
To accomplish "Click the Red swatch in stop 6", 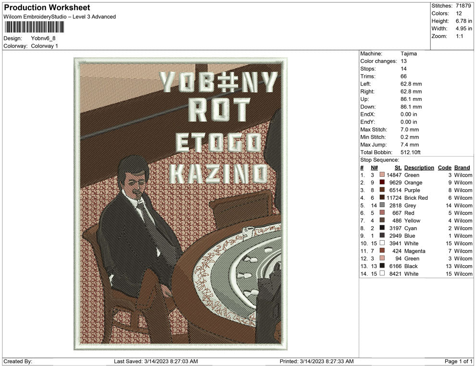I will [x=382, y=213].
